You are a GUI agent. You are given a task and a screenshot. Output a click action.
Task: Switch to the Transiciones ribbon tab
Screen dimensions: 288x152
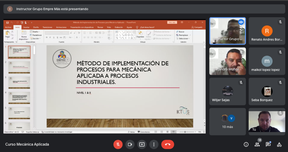click(48, 27)
